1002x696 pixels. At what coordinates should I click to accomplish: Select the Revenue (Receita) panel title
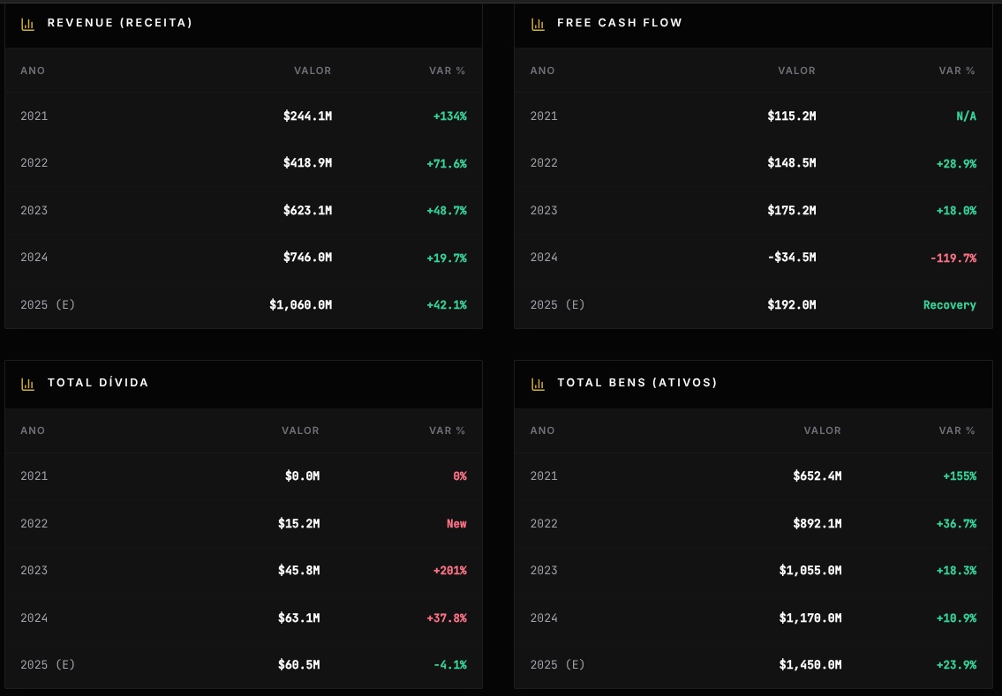120,23
